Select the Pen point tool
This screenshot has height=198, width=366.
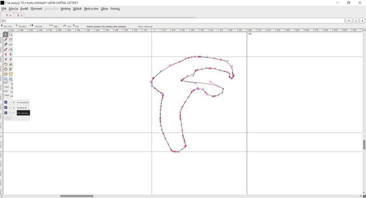tap(6, 50)
